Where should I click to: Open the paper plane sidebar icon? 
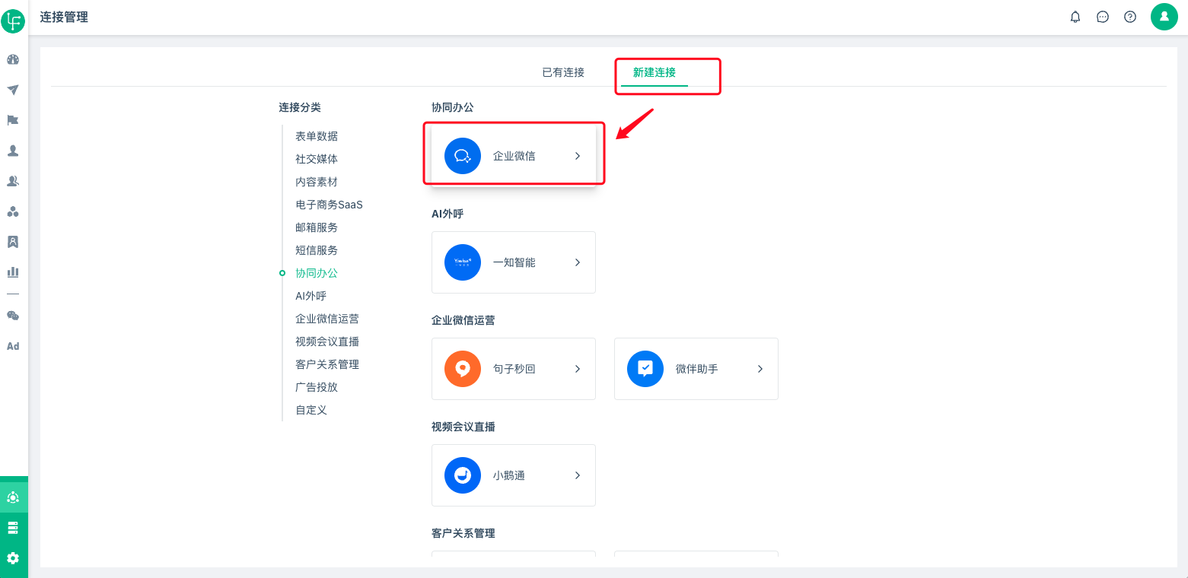pyautogui.click(x=13, y=90)
